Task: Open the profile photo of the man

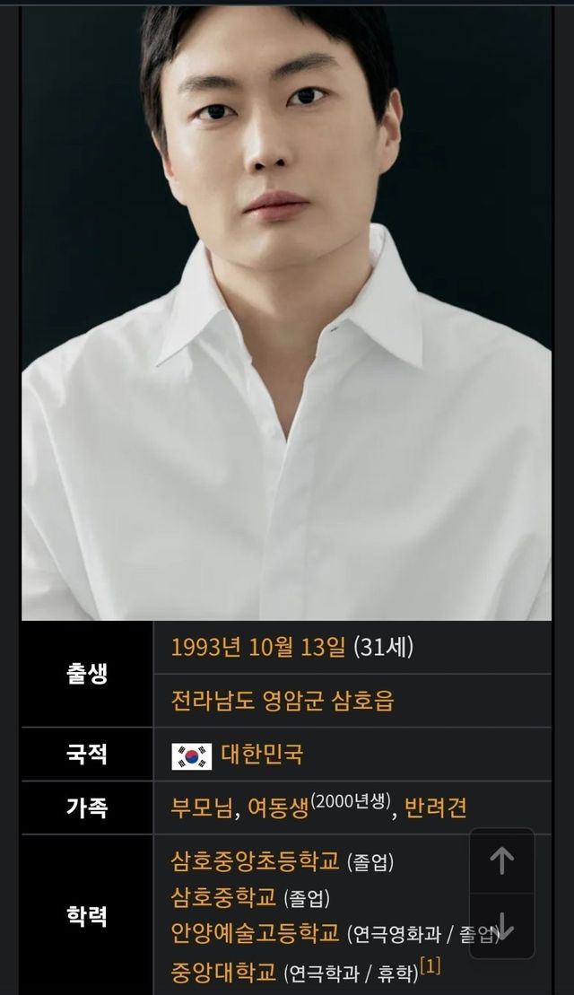Action: coord(287,313)
